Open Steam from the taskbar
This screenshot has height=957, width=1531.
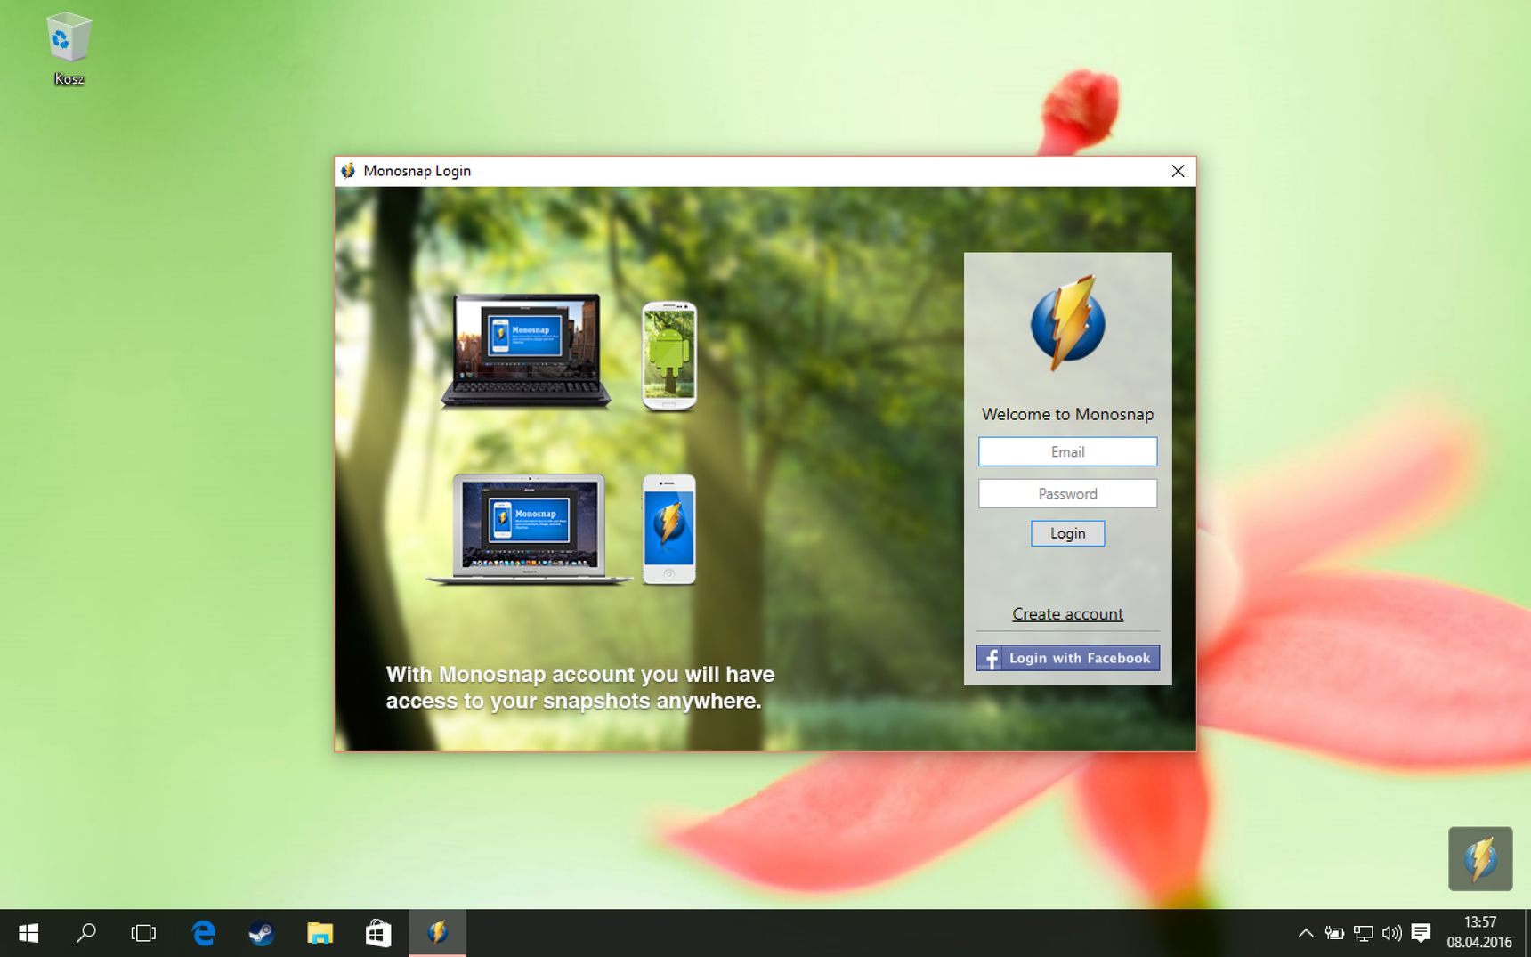[262, 933]
